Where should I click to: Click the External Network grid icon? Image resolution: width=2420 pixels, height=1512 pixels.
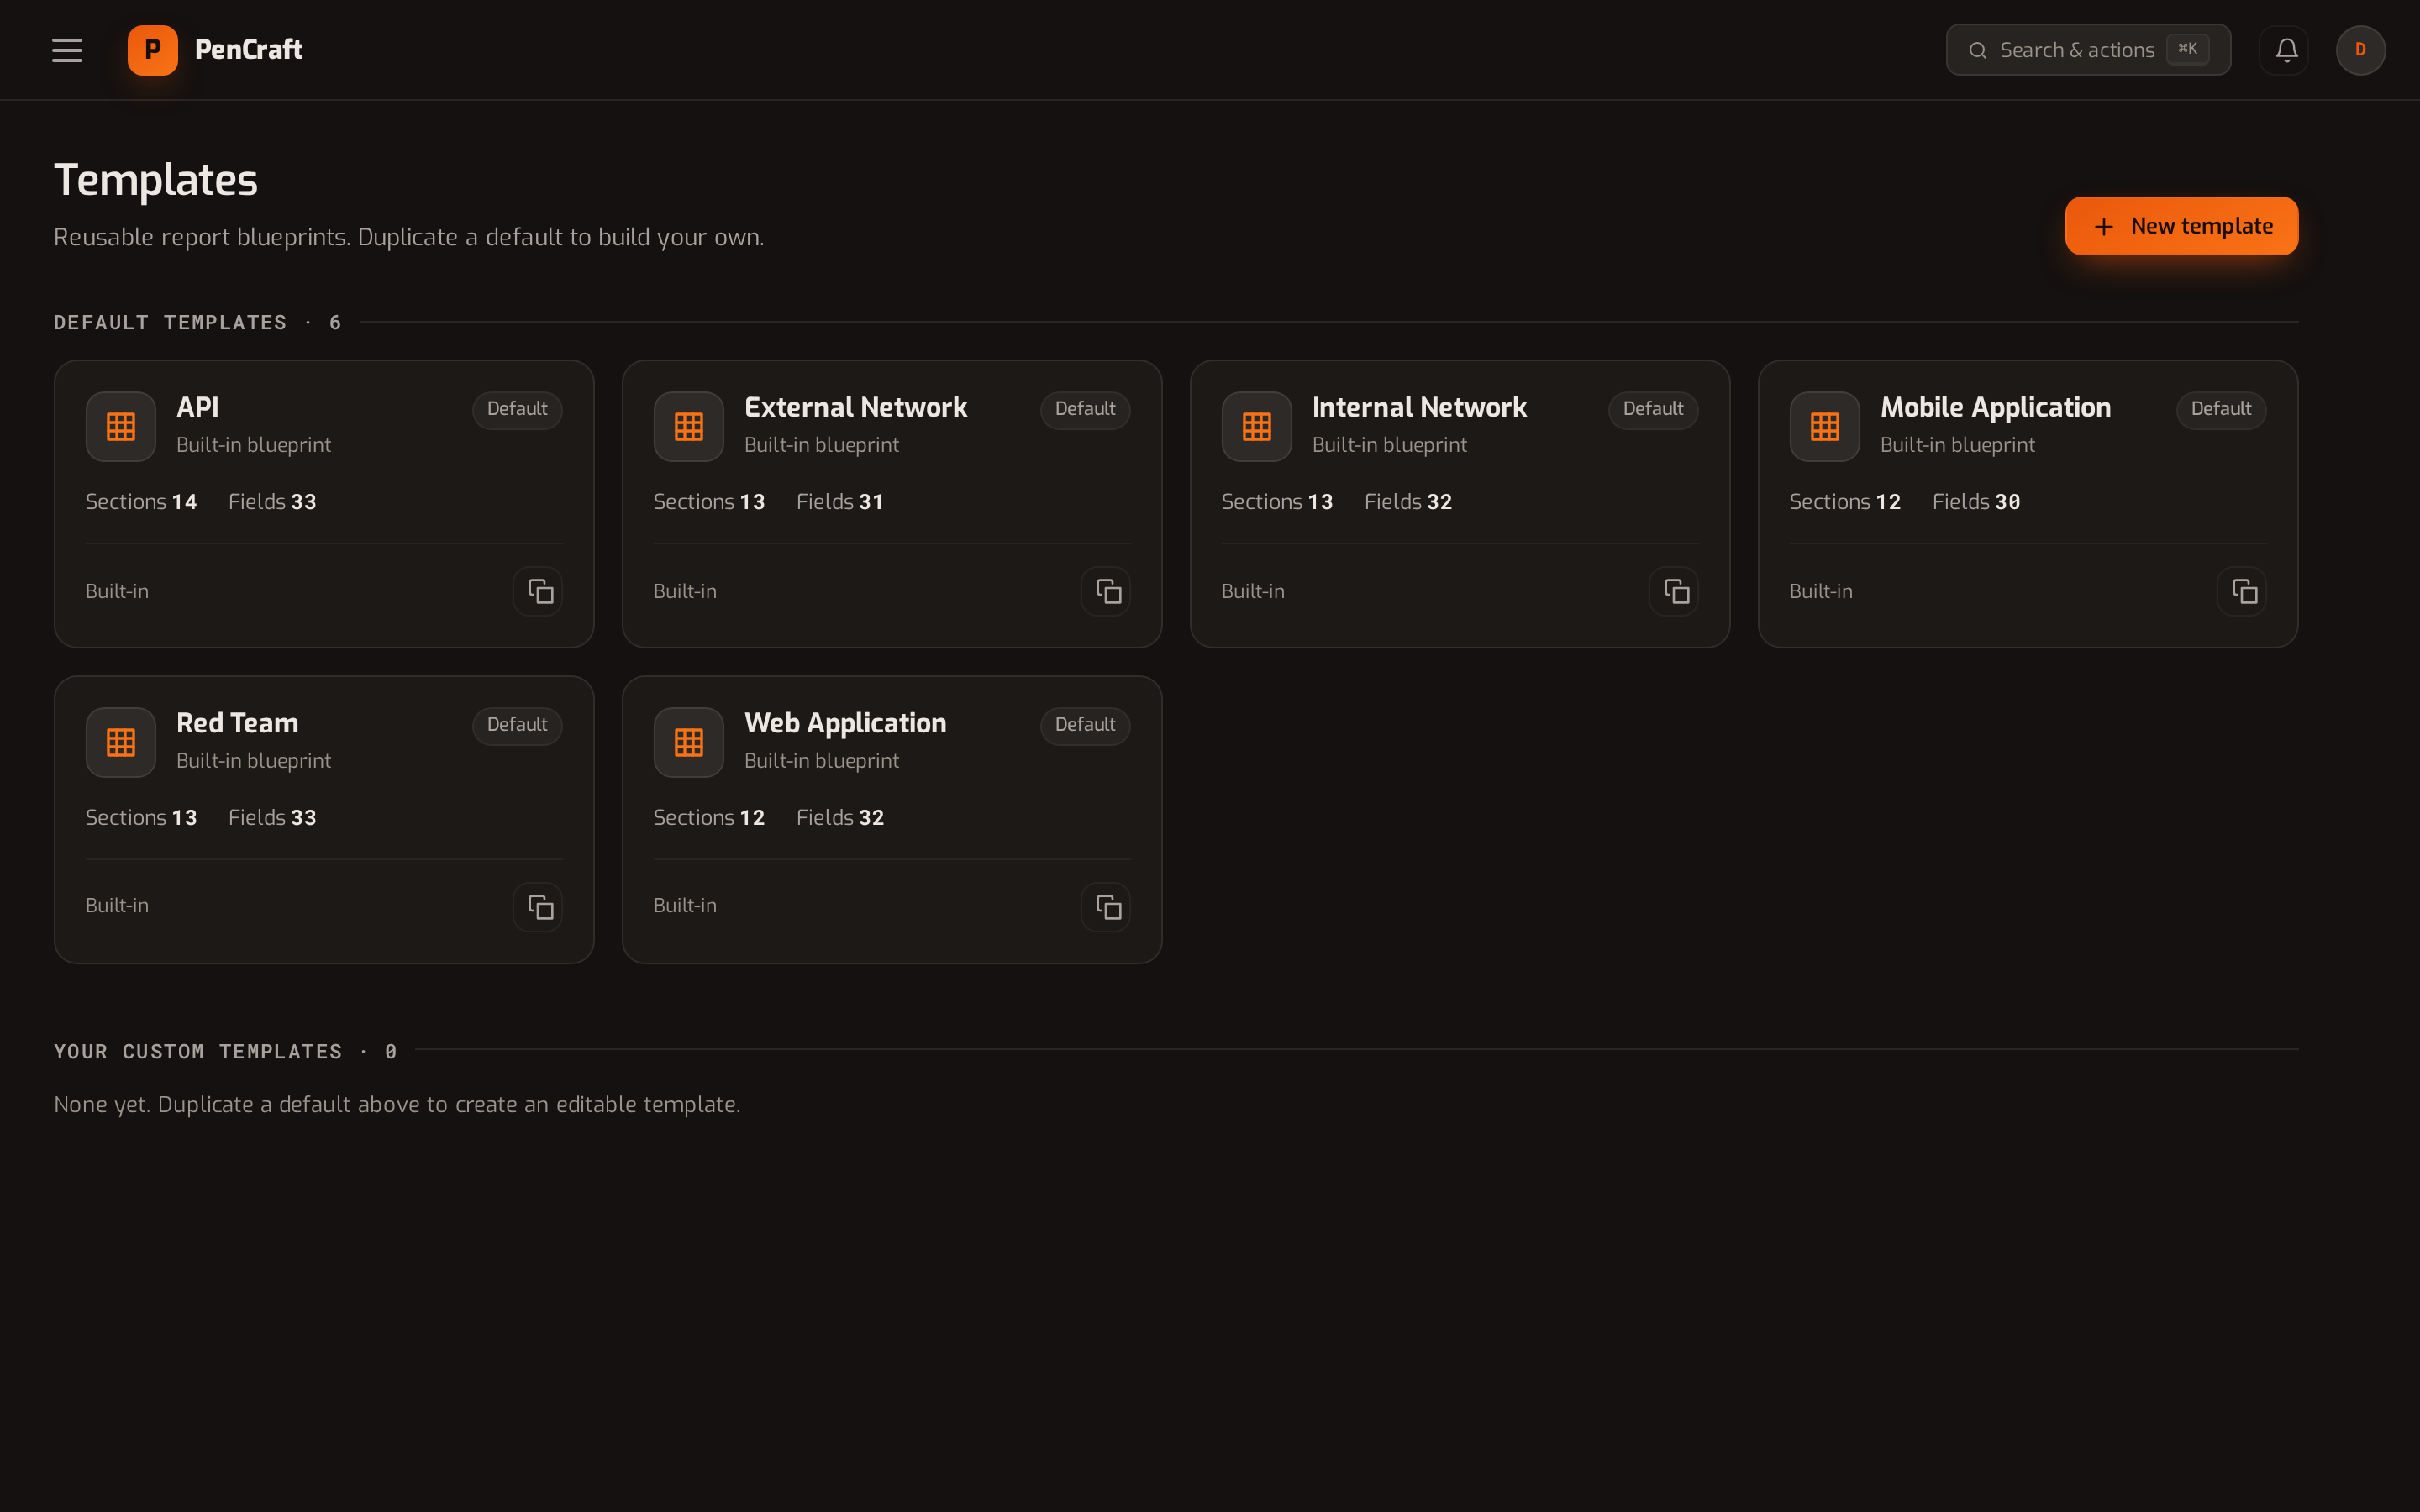coord(689,427)
